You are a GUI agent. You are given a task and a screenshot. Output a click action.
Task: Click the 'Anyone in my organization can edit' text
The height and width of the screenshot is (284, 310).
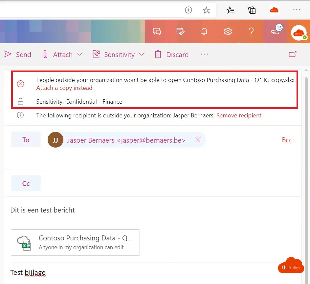click(81, 247)
